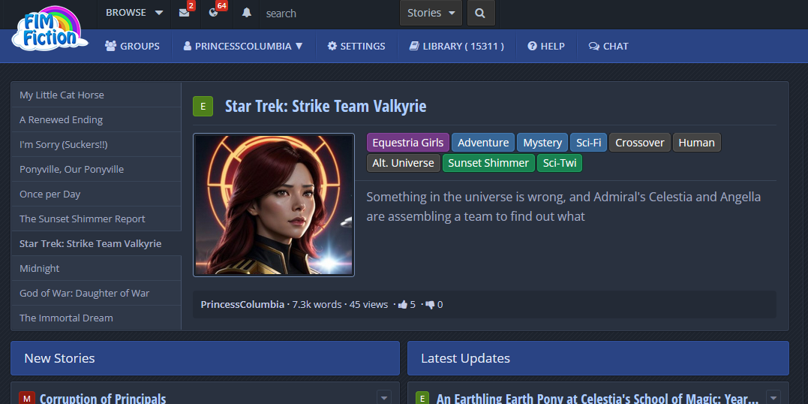Click the Sci-Fi genre tag
The image size is (808, 404).
click(x=588, y=143)
